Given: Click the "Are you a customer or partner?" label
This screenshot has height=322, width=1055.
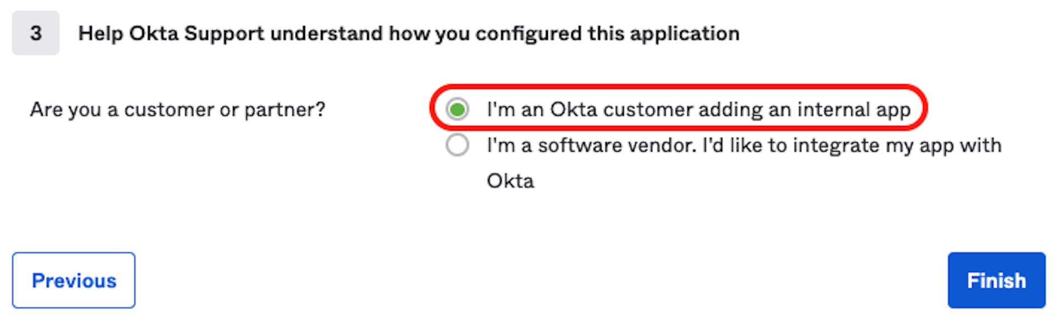Looking at the screenshot, I should click(x=177, y=109).
